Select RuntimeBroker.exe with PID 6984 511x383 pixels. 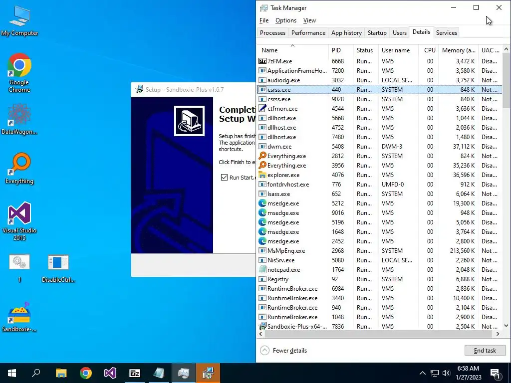[x=379, y=289]
